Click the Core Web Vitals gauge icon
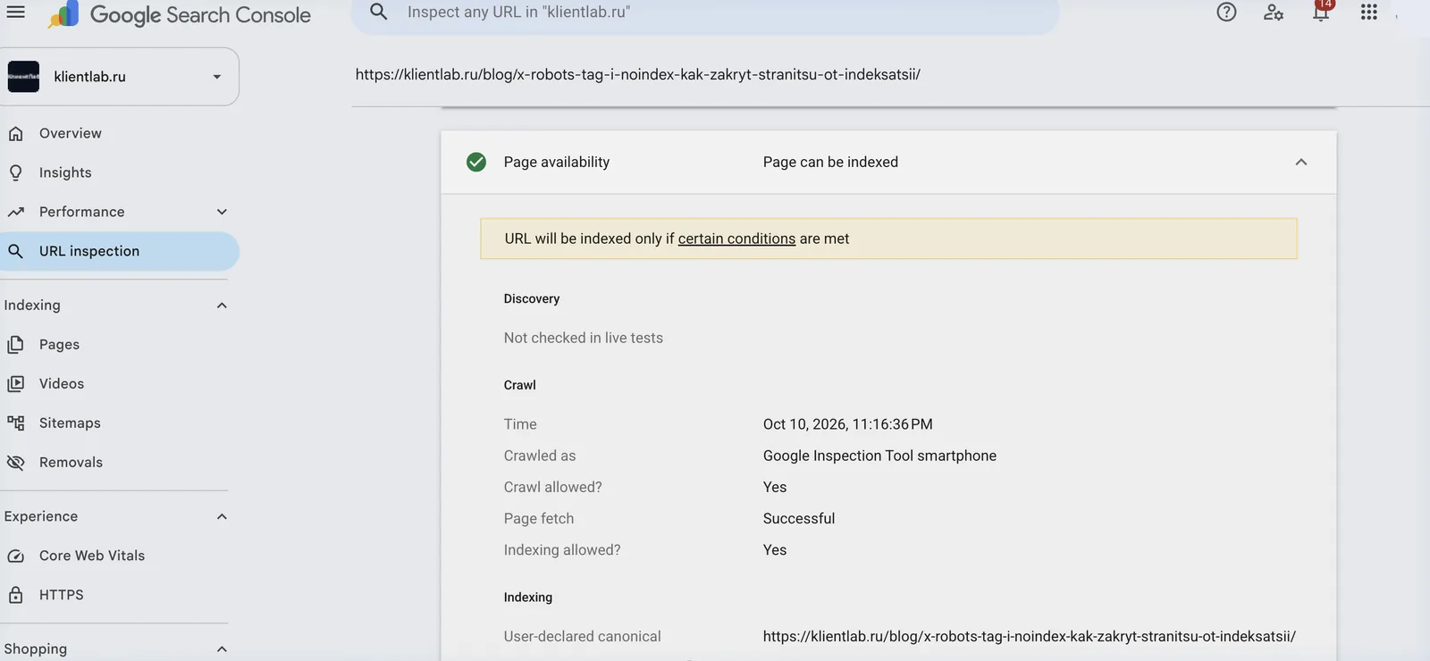Viewport: 1430px width, 661px height. tap(15, 556)
